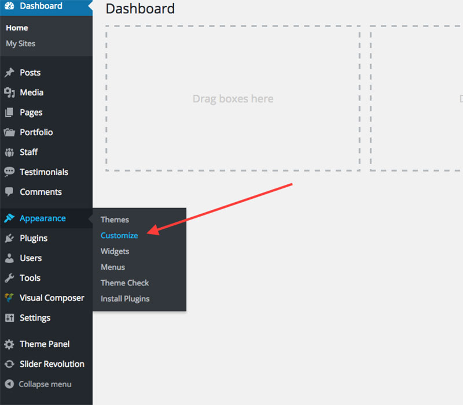Click the Pages icon in the sidebar
This screenshot has height=405, width=463.
pos(9,112)
